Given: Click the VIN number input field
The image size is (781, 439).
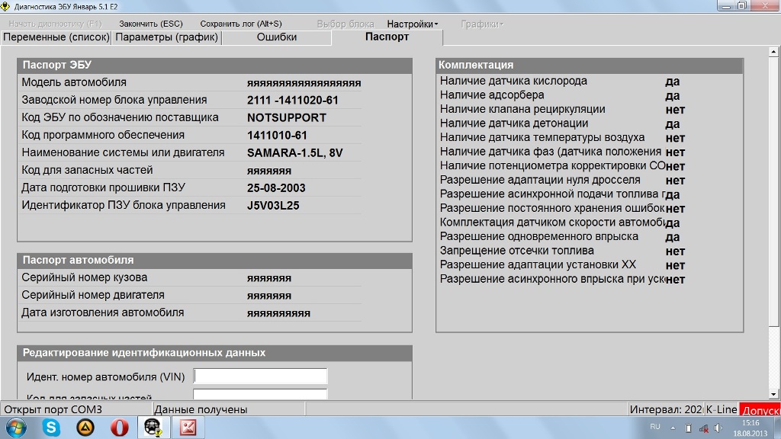Looking at the screenshot, I should tap(260, 377).
